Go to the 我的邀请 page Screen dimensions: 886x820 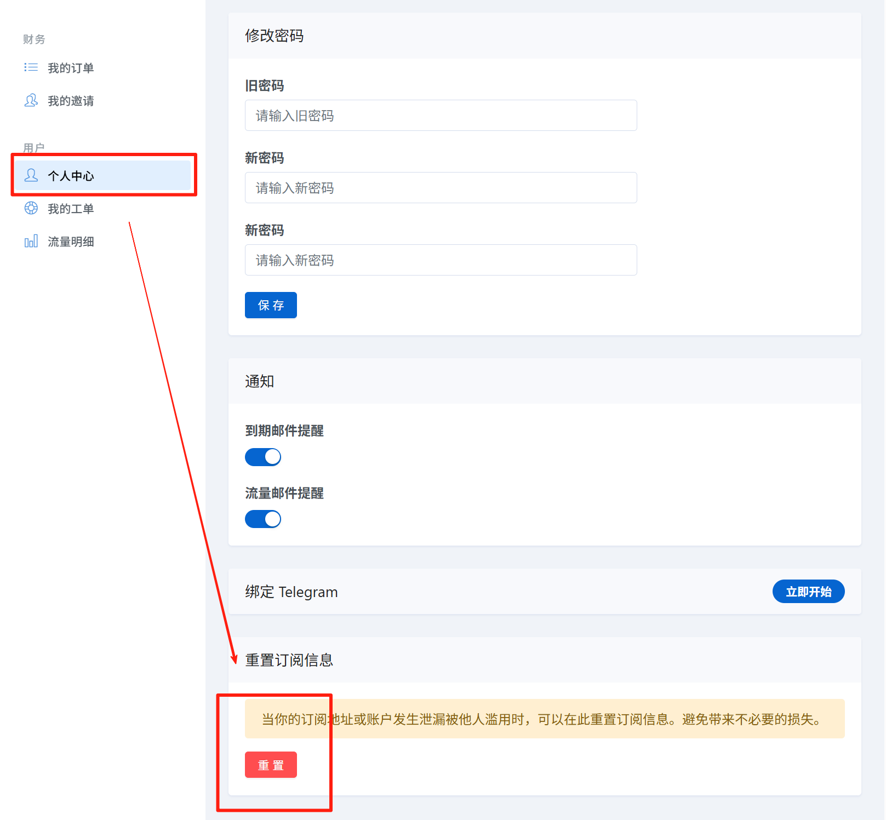pos(71,101)
